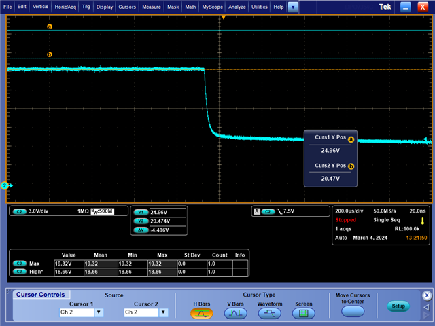Click cursor a marker on graticule
The height and width of the screenshot is (326, 435).
pos(50,27)
